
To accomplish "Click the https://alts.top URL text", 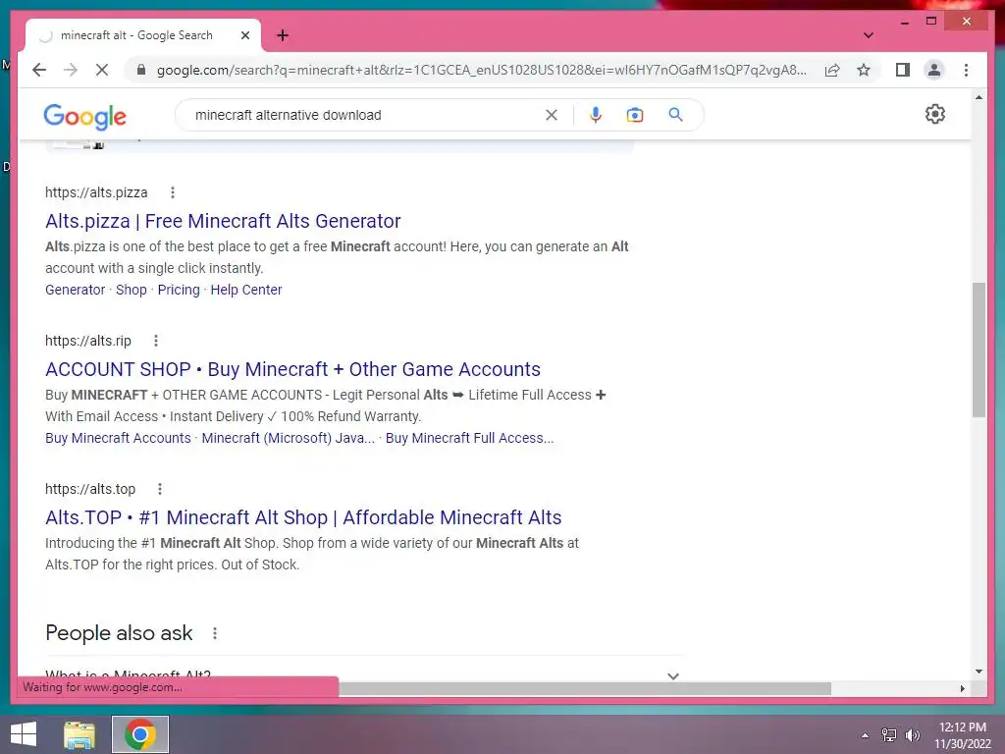I will point(90,489).
